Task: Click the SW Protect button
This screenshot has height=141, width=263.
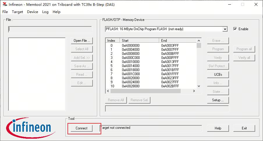Action: pos(218,66)
